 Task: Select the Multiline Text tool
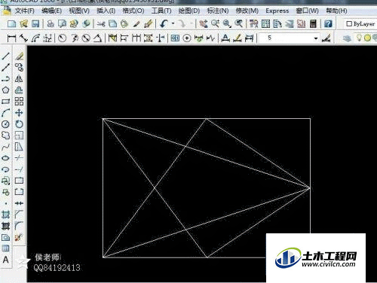pyautogui.click(x=5, y=260)
